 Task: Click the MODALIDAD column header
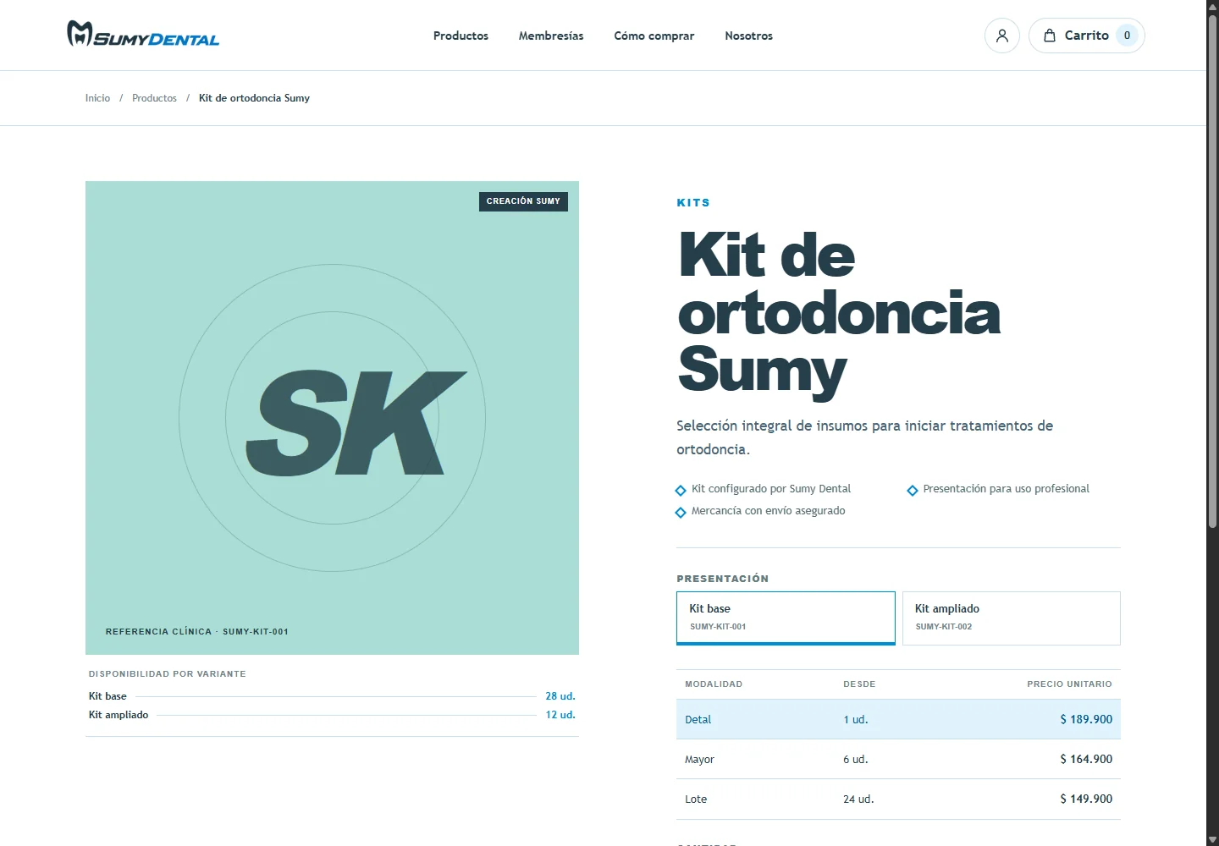pyautogui.click(x=714, y=684)
